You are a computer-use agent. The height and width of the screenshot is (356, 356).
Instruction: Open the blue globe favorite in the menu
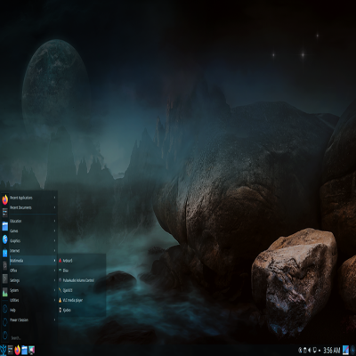(x=4, y=239)
